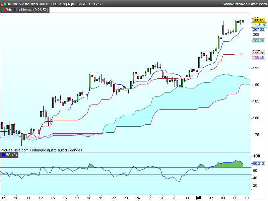Click date 12 on the time axis
The width and height of the screenshot is (268, 201).
click(x=41, y=198)
